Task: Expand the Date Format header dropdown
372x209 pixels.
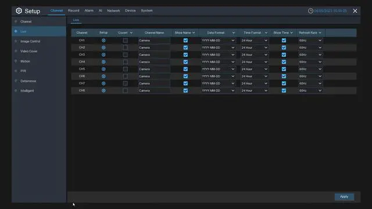Action: pyautogui.click(x=234, y=33)
